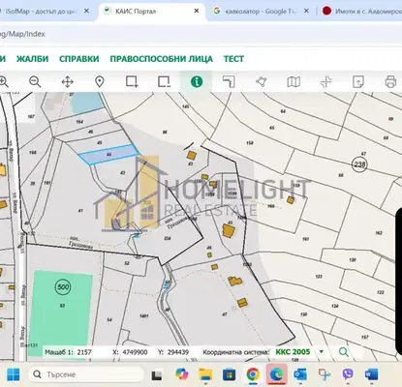This screenshot has width=402, height=387.
Task: Print the map with printer icon
Action: click(x=390, y=82)
